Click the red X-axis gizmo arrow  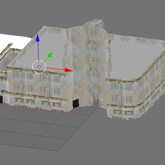[69, 70]
